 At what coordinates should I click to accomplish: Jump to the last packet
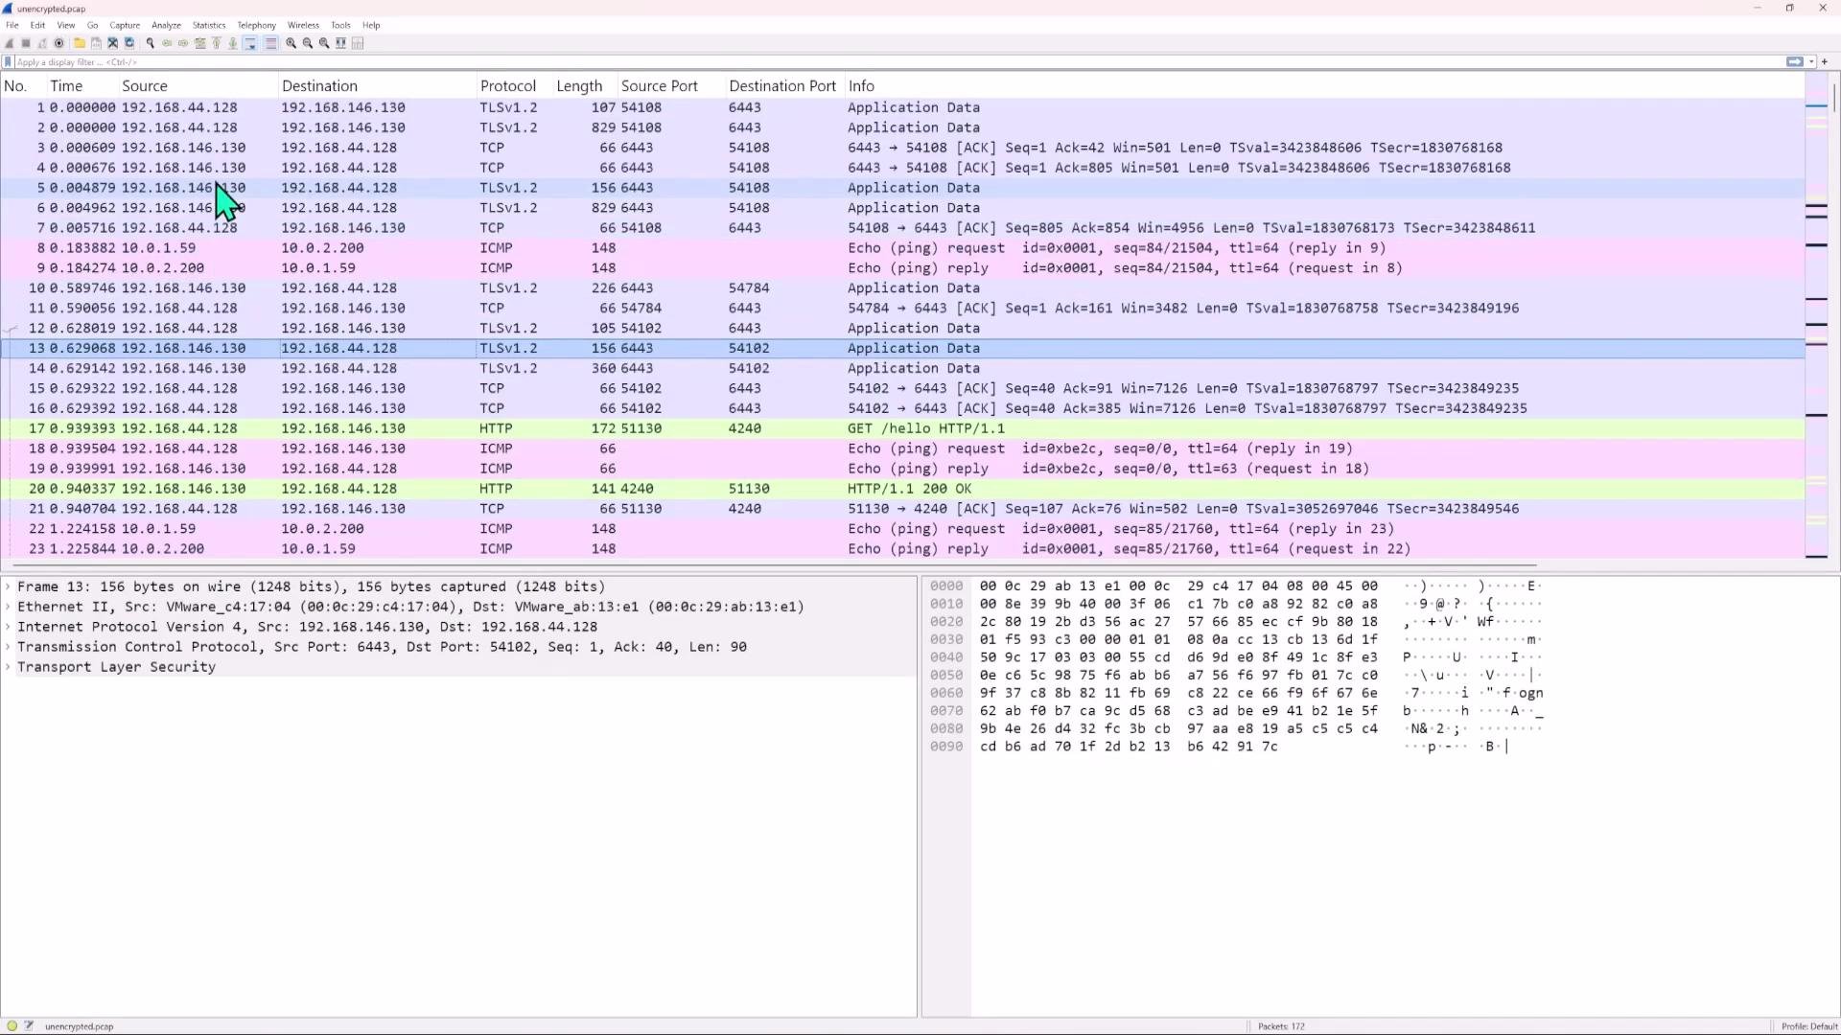tap(232, 43)
